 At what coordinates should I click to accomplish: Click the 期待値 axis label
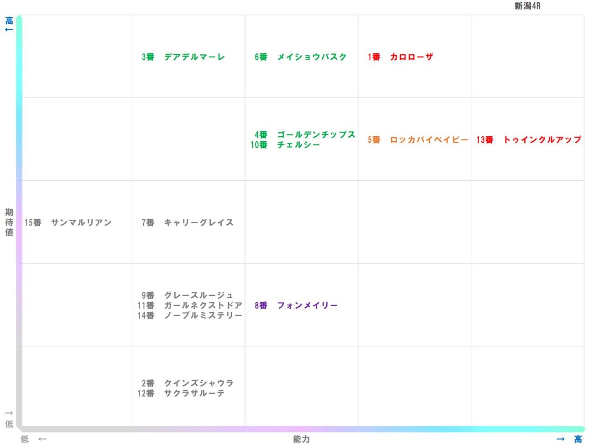pos(9,222)
